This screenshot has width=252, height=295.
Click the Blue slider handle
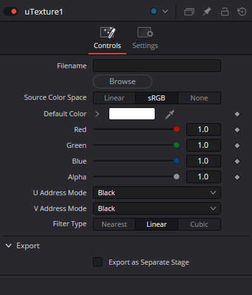[x=176, y=161]
